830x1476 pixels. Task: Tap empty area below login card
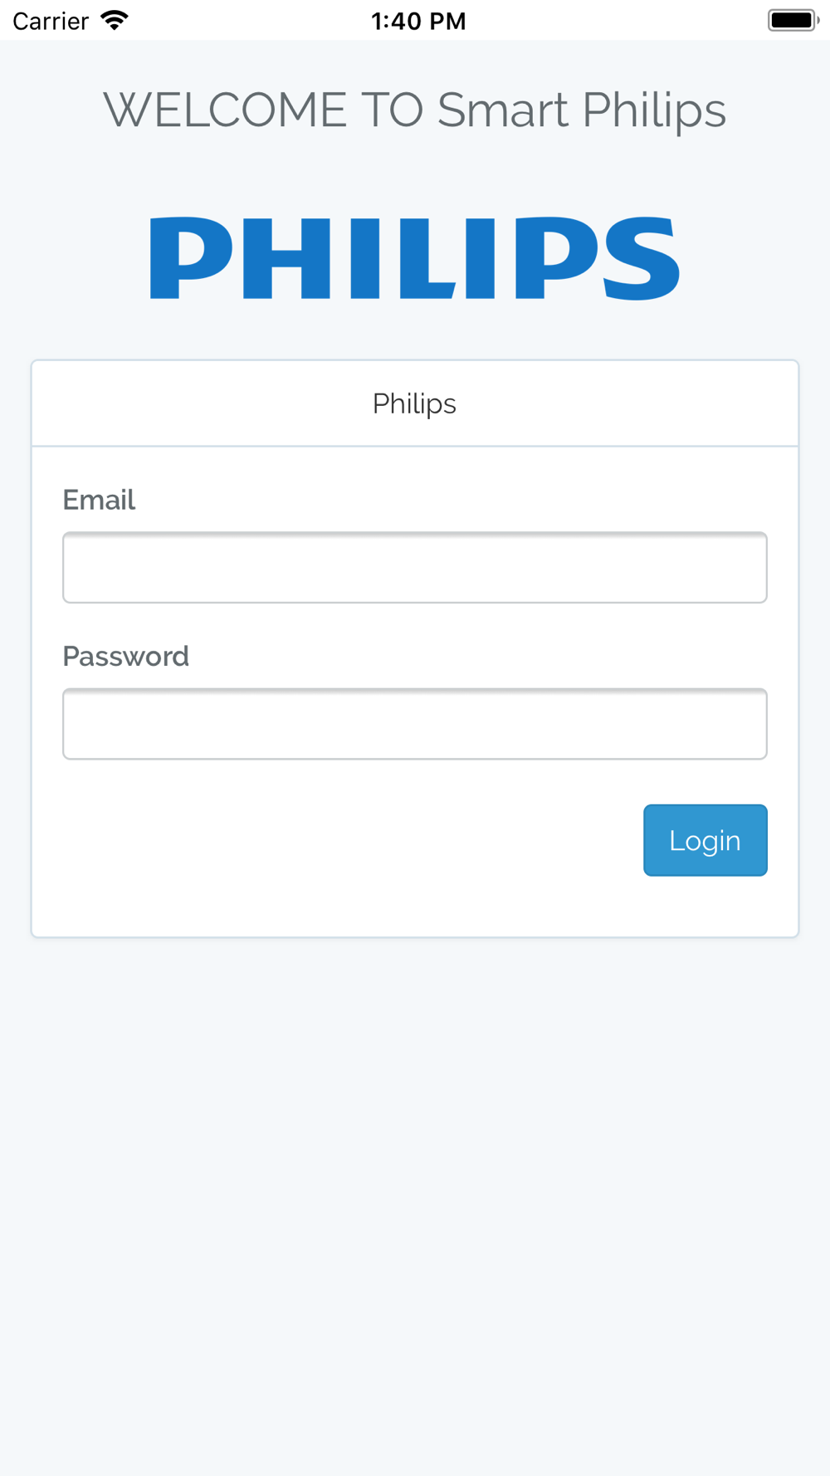(415, 1204)
